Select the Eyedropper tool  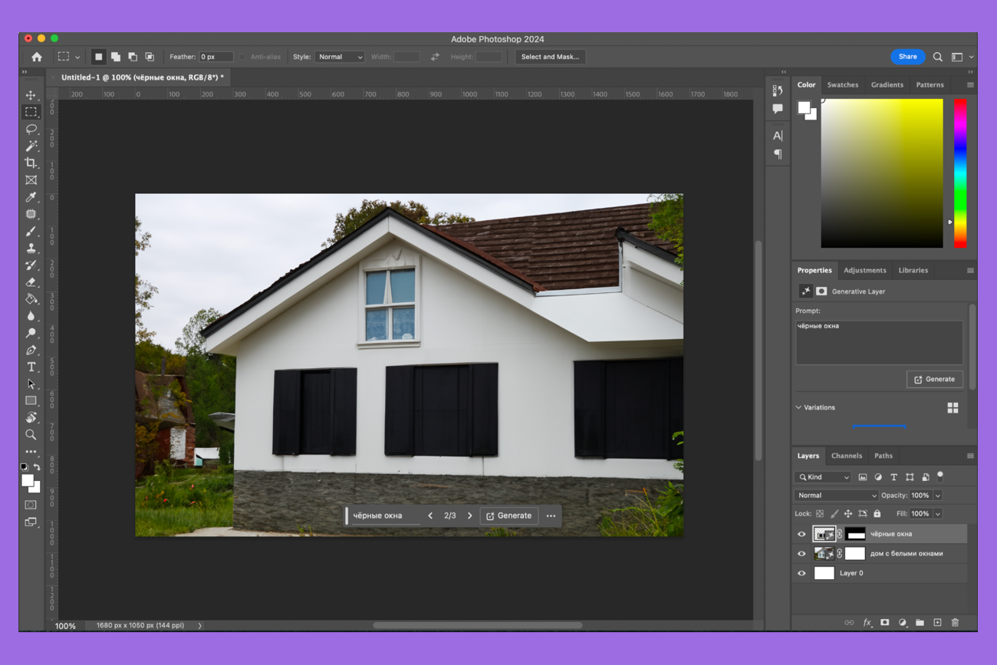click(31, 197)
